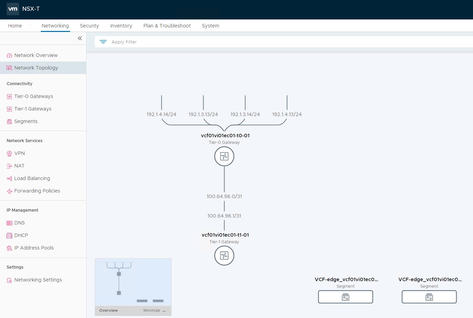Open Tier-0 Gateways in Connectivity
The width and height of the screenshot is (473, 318).
pos(33,96)
